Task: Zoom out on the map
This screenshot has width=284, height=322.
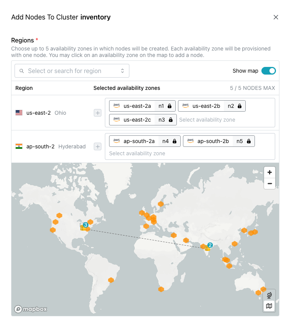Action: point(270,184)
